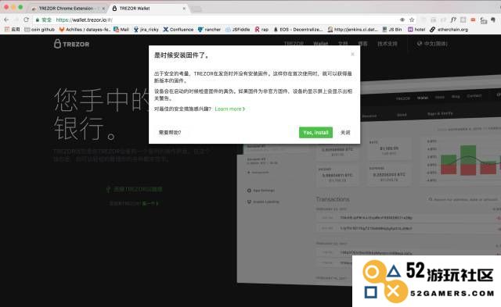Open the coin github bookmark folder
The width and height of the screenshot is (501, 307).
click(40, 30)
